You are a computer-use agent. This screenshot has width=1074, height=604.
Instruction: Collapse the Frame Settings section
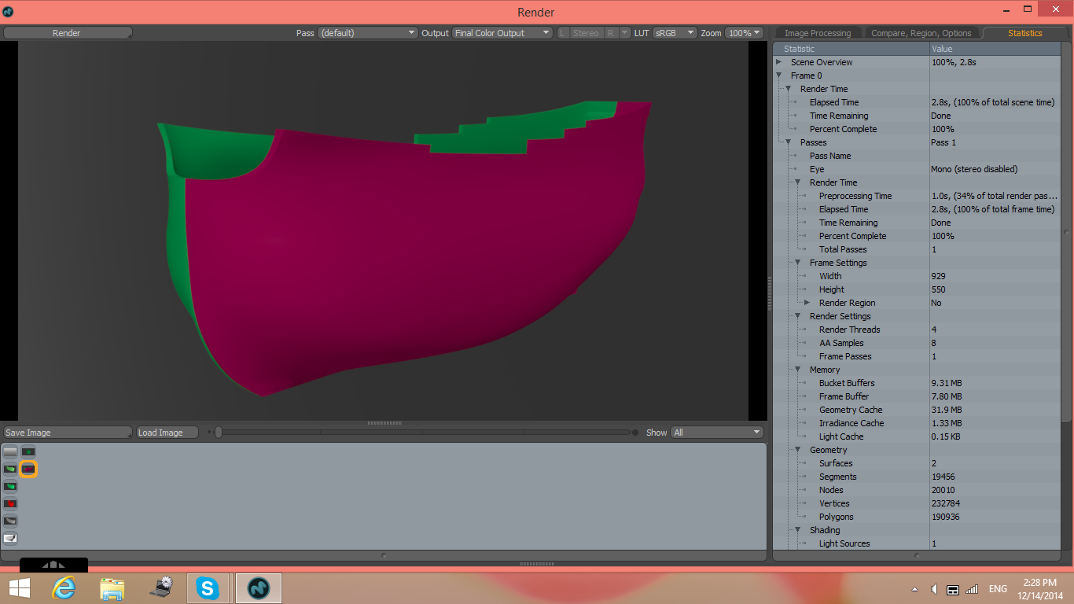click(798, 263)
